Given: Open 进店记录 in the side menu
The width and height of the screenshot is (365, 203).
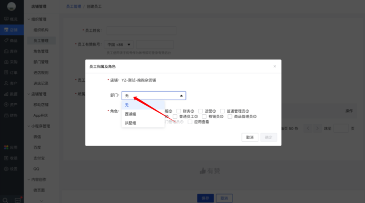Looking at the screenshot, I should (x=41, y=83).
